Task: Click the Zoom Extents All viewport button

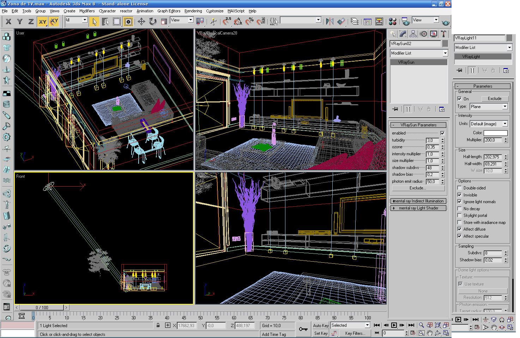Action: [x=446, y=325]
